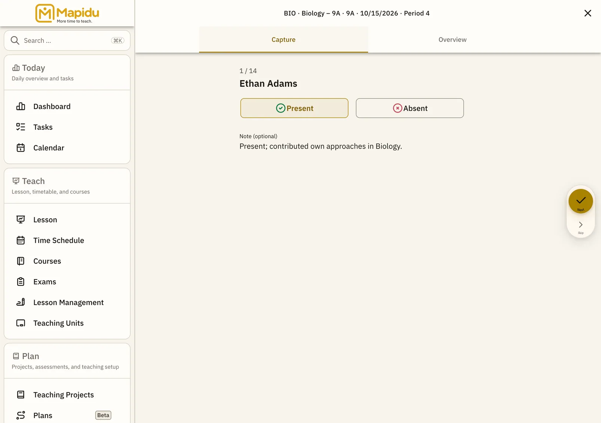601x423 pixels.
Task: Open Exams label
Action: coord(45,282)
